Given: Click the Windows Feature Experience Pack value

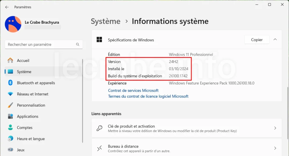Looking at the screenshot, I should [212, 83].
